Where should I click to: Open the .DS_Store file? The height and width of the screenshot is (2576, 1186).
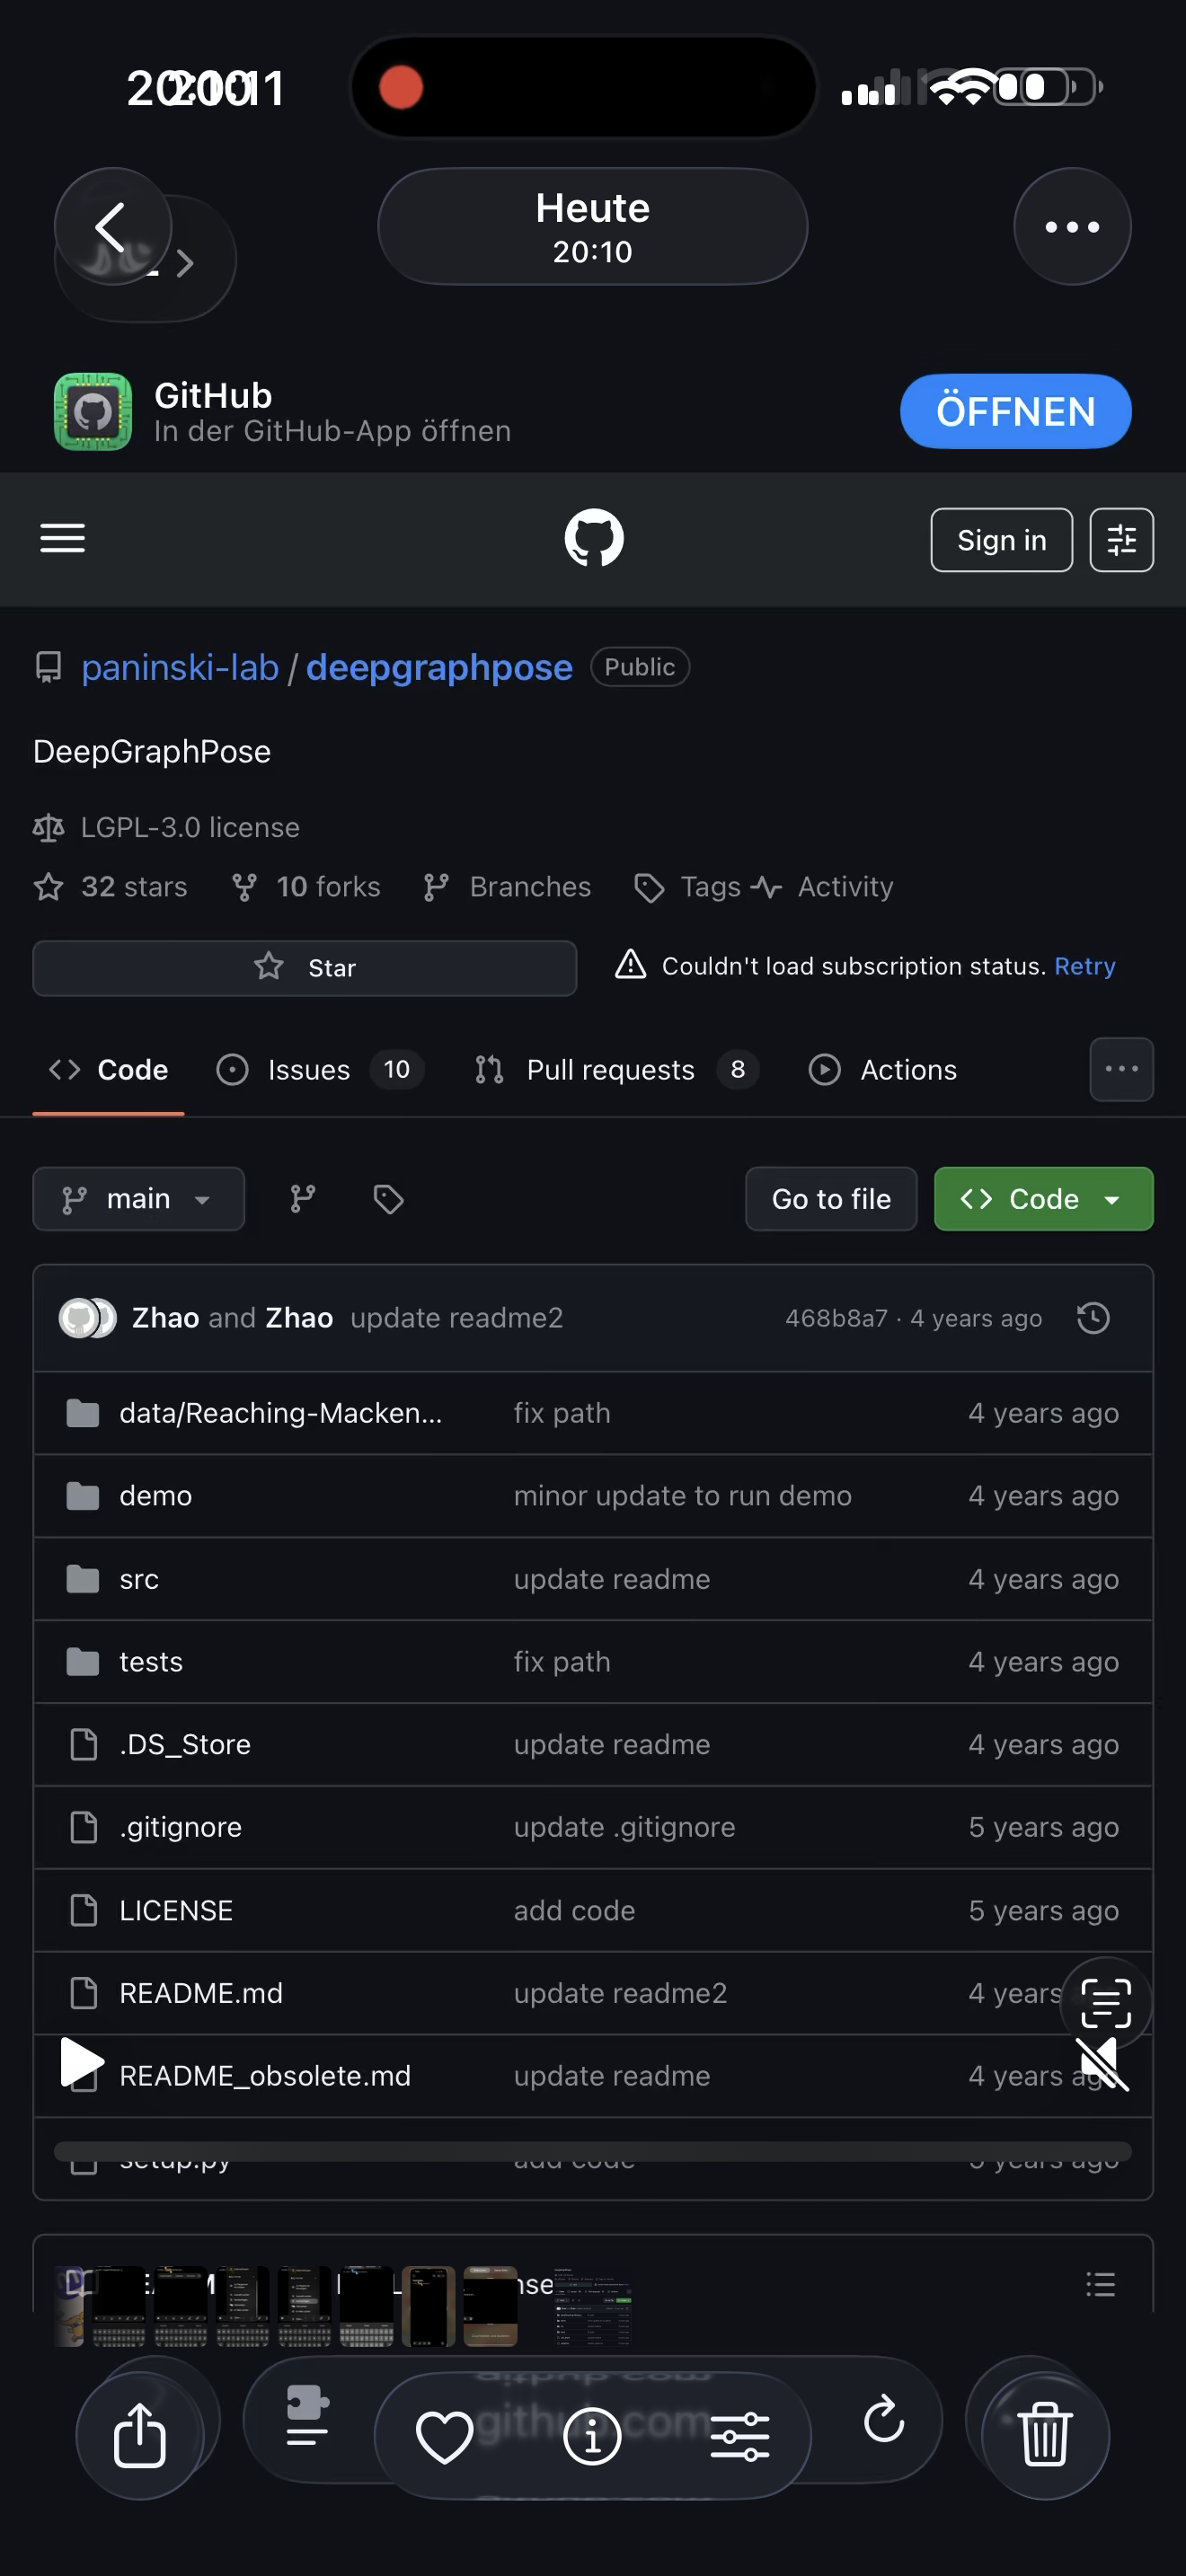[x=185, y=1745]
